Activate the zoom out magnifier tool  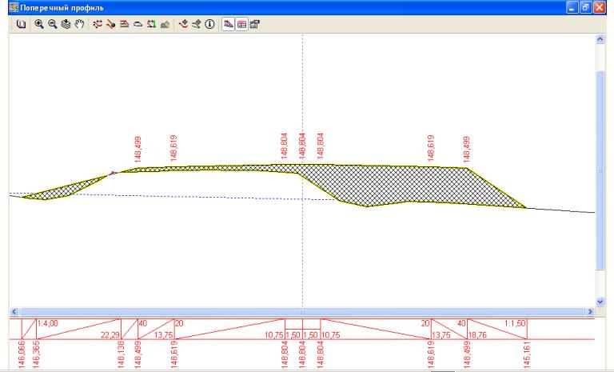coord(52,25)
